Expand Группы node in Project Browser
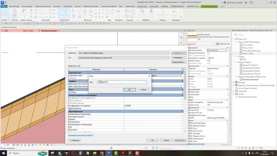 [234, 94]
